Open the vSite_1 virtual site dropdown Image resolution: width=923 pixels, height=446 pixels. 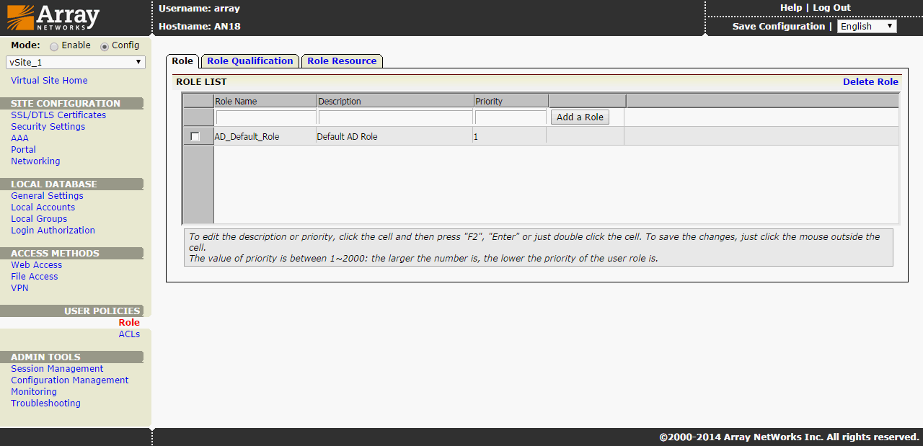click(76, 63)
